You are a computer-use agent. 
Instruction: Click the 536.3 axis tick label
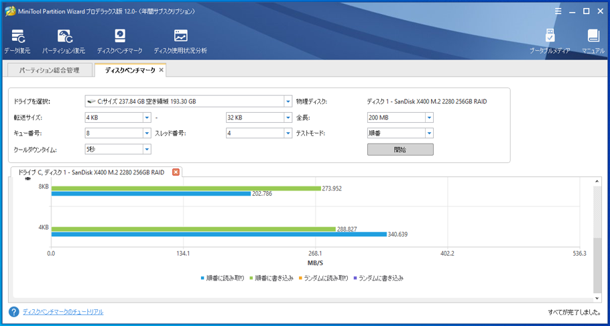(x=579, y=254)
